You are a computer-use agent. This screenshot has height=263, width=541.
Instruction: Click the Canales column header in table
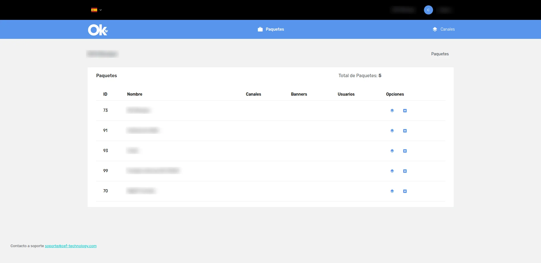[x=253, y=94]
